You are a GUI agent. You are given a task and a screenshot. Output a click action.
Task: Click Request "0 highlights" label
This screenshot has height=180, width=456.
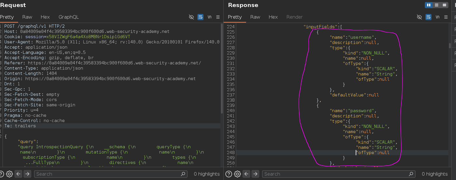pyautogui.click(x=207, y=174)
